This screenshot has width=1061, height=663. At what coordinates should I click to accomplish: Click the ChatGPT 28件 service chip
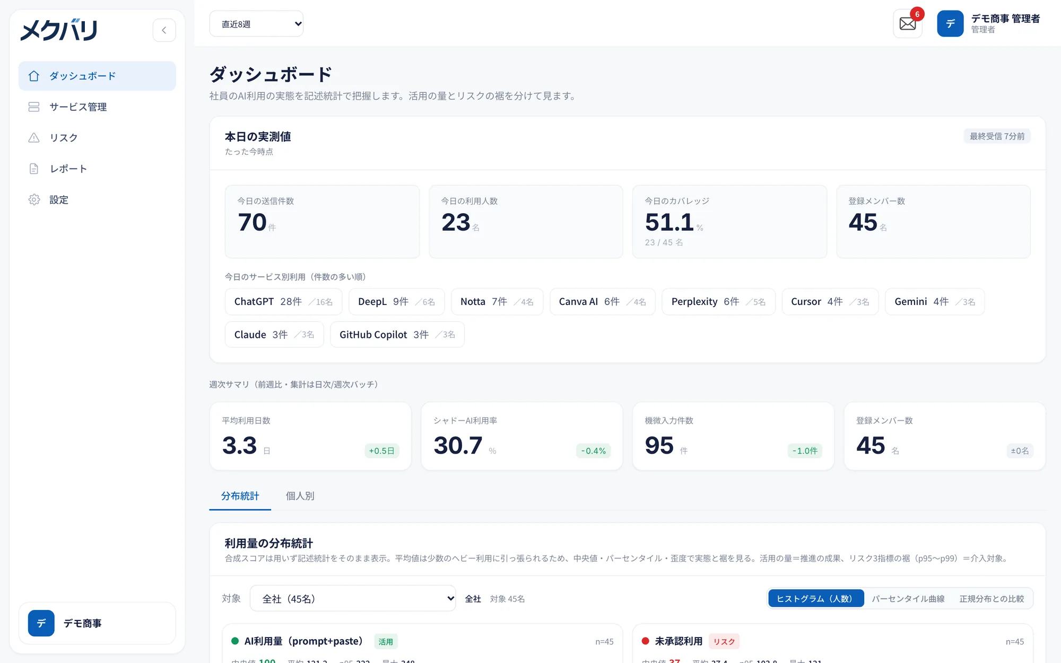(x=283, y=302)
